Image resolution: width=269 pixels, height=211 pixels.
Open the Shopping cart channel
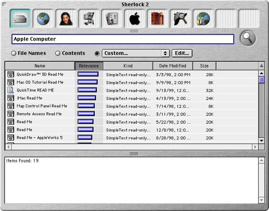(89, 19)
